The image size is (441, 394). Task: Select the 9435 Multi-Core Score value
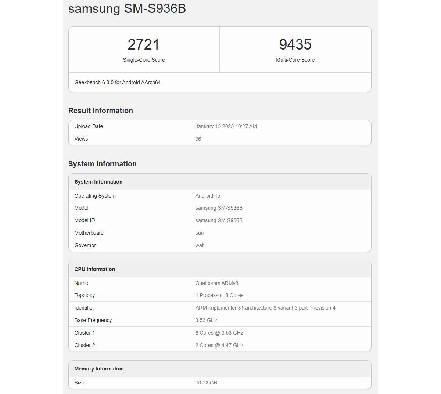pos(295,44)
